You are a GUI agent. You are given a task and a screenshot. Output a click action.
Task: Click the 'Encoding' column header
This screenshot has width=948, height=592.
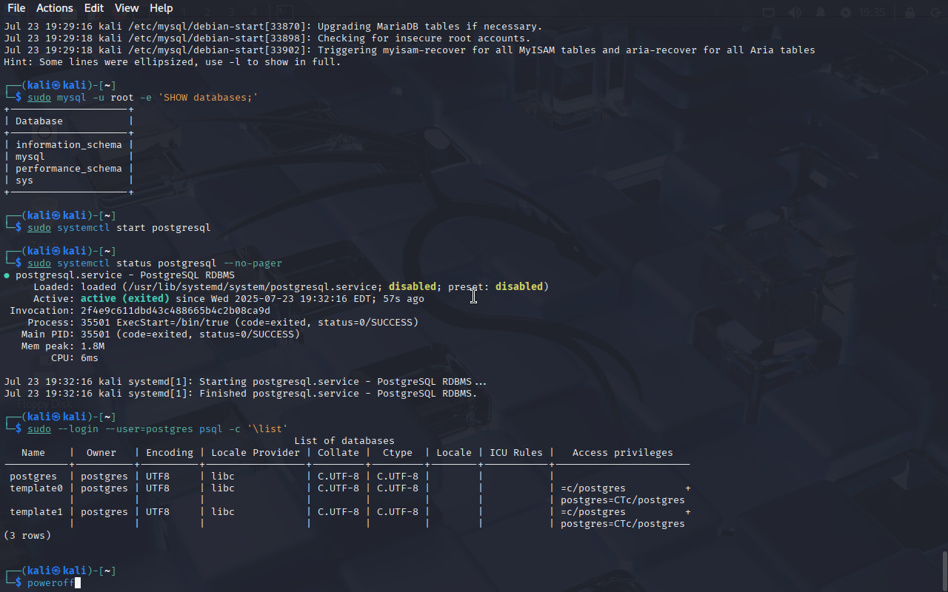pyautogui.click(x=170, y=453)
